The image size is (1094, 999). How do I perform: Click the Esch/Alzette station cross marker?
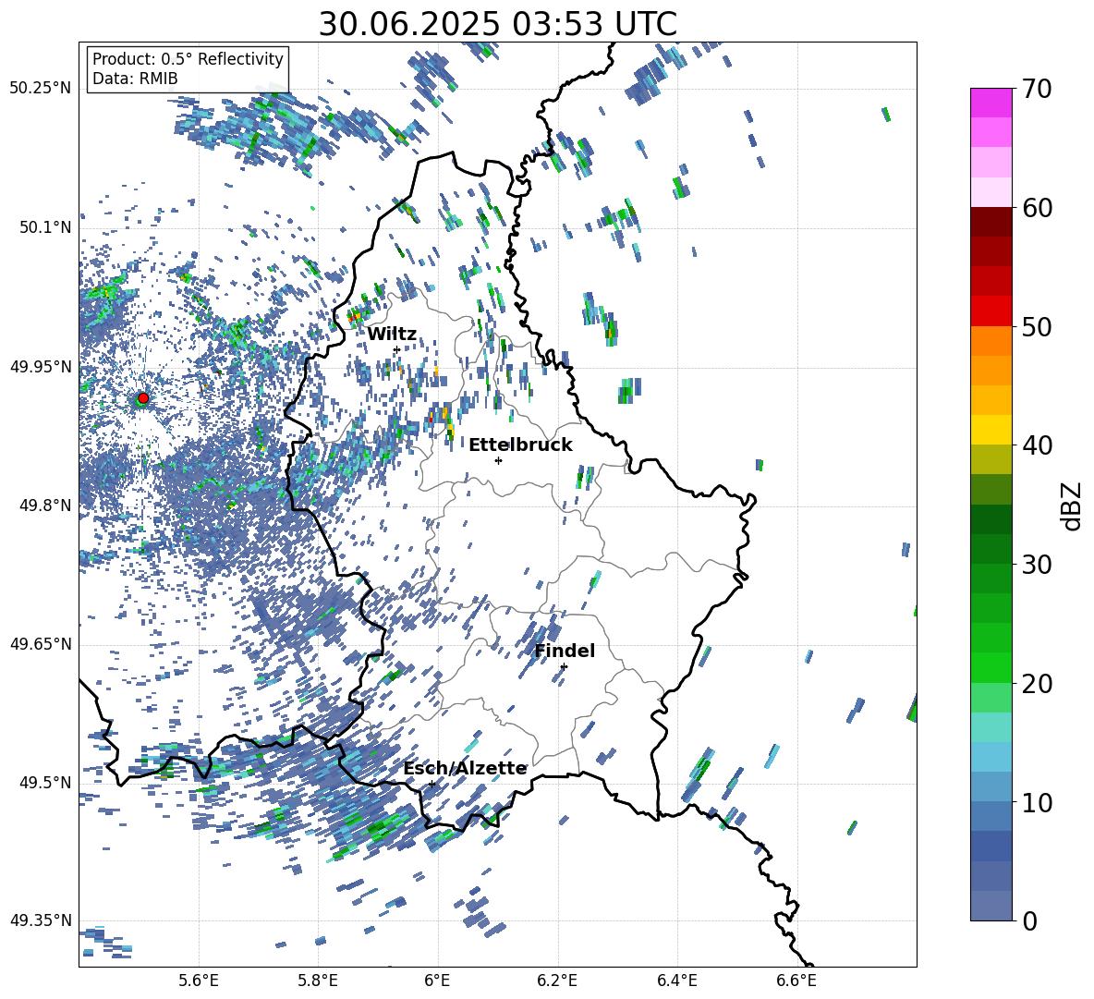point(432,784)
